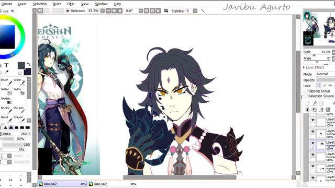The image size is (335, 188).
Task: Enable Clipping Group checkbox
Action: 306,91
